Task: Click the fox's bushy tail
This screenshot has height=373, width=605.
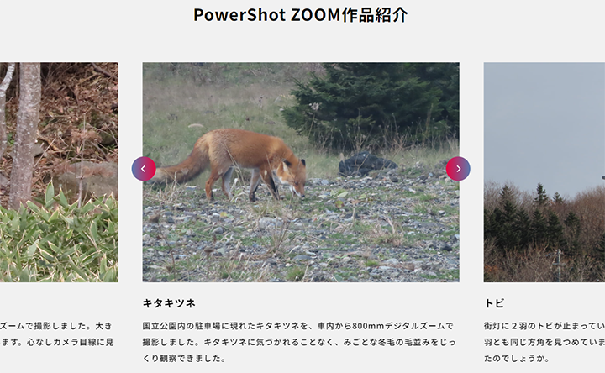Action: [181, 166]
